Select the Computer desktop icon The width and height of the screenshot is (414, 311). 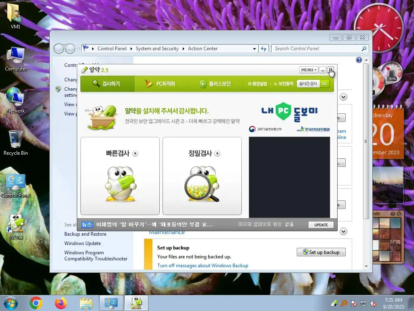[16, 60]
